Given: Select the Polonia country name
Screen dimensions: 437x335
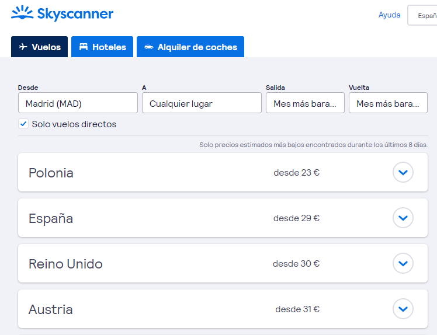Looking at the screenshot, I should 51,173.
